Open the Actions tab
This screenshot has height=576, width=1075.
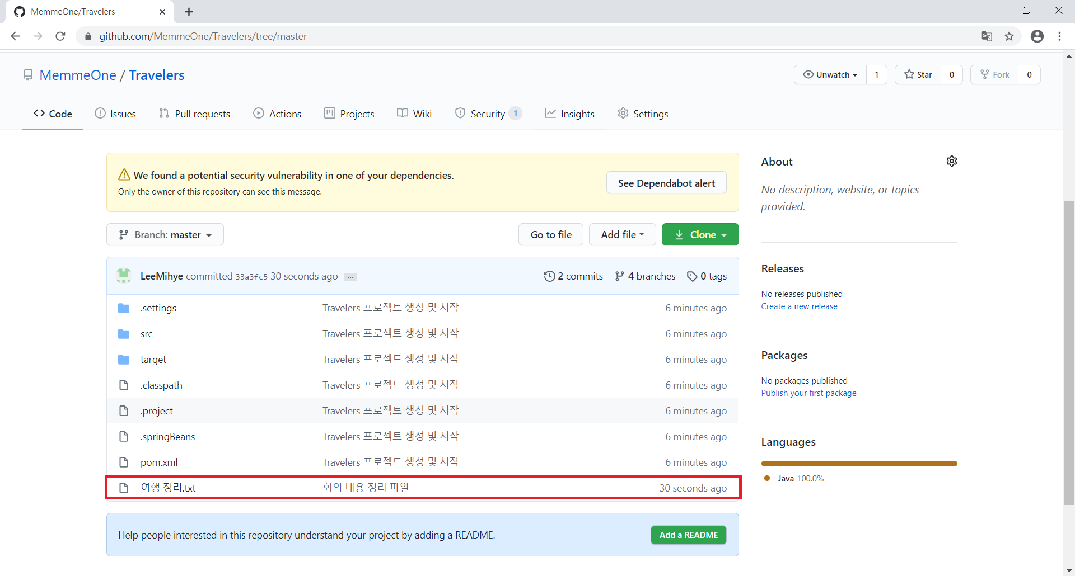click(x=277, y=114)
